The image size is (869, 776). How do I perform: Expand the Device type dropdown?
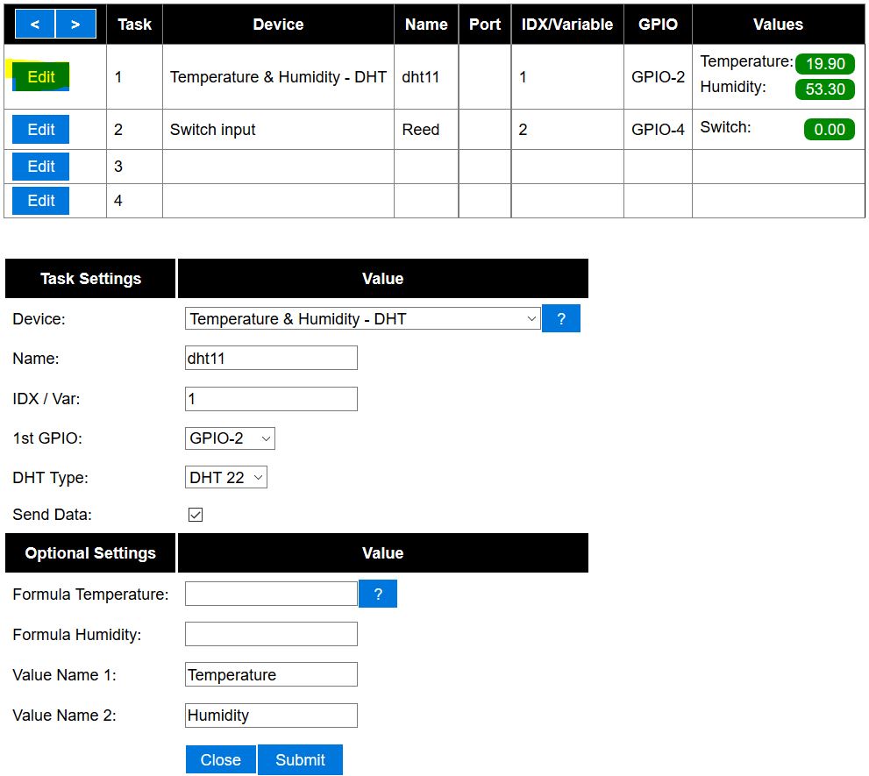point(363,319)
